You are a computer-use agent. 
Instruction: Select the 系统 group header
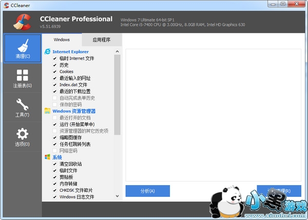57,157
